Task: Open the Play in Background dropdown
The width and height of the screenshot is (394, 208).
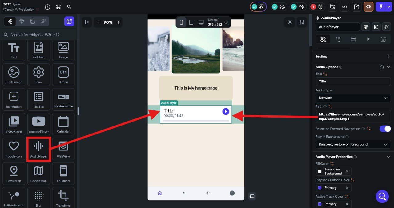Action: tap(353, 144)
